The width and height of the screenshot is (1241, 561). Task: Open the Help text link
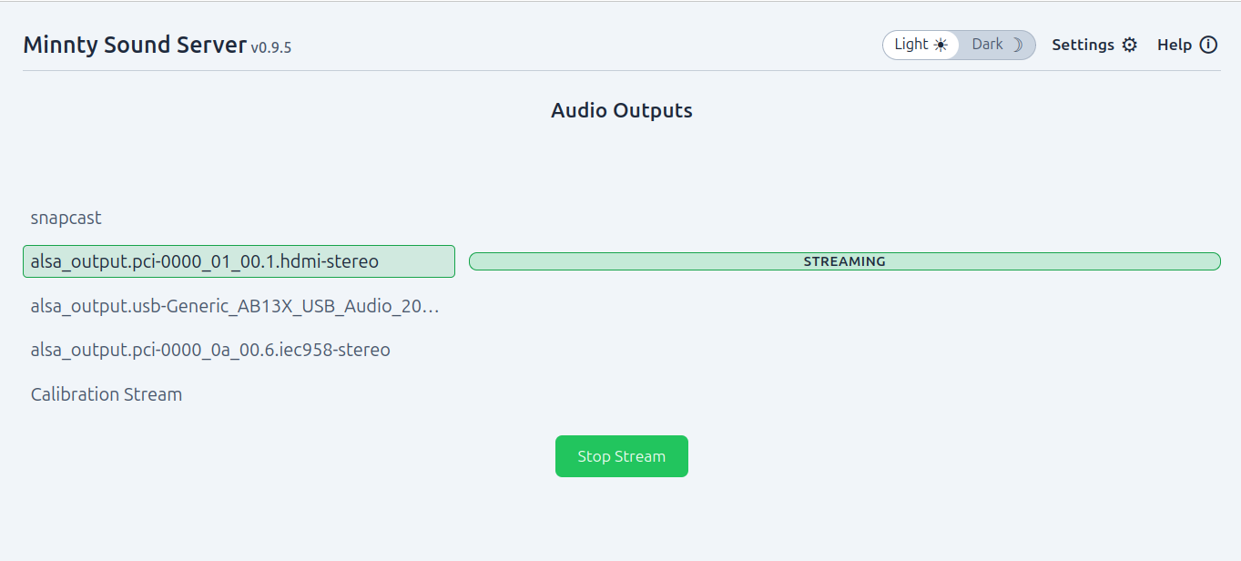click(1175, 45)
